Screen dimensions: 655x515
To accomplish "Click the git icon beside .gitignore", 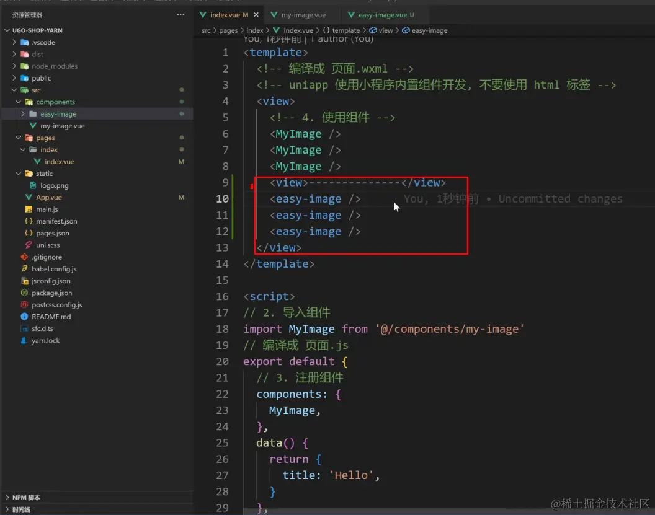I will (24, 257).
